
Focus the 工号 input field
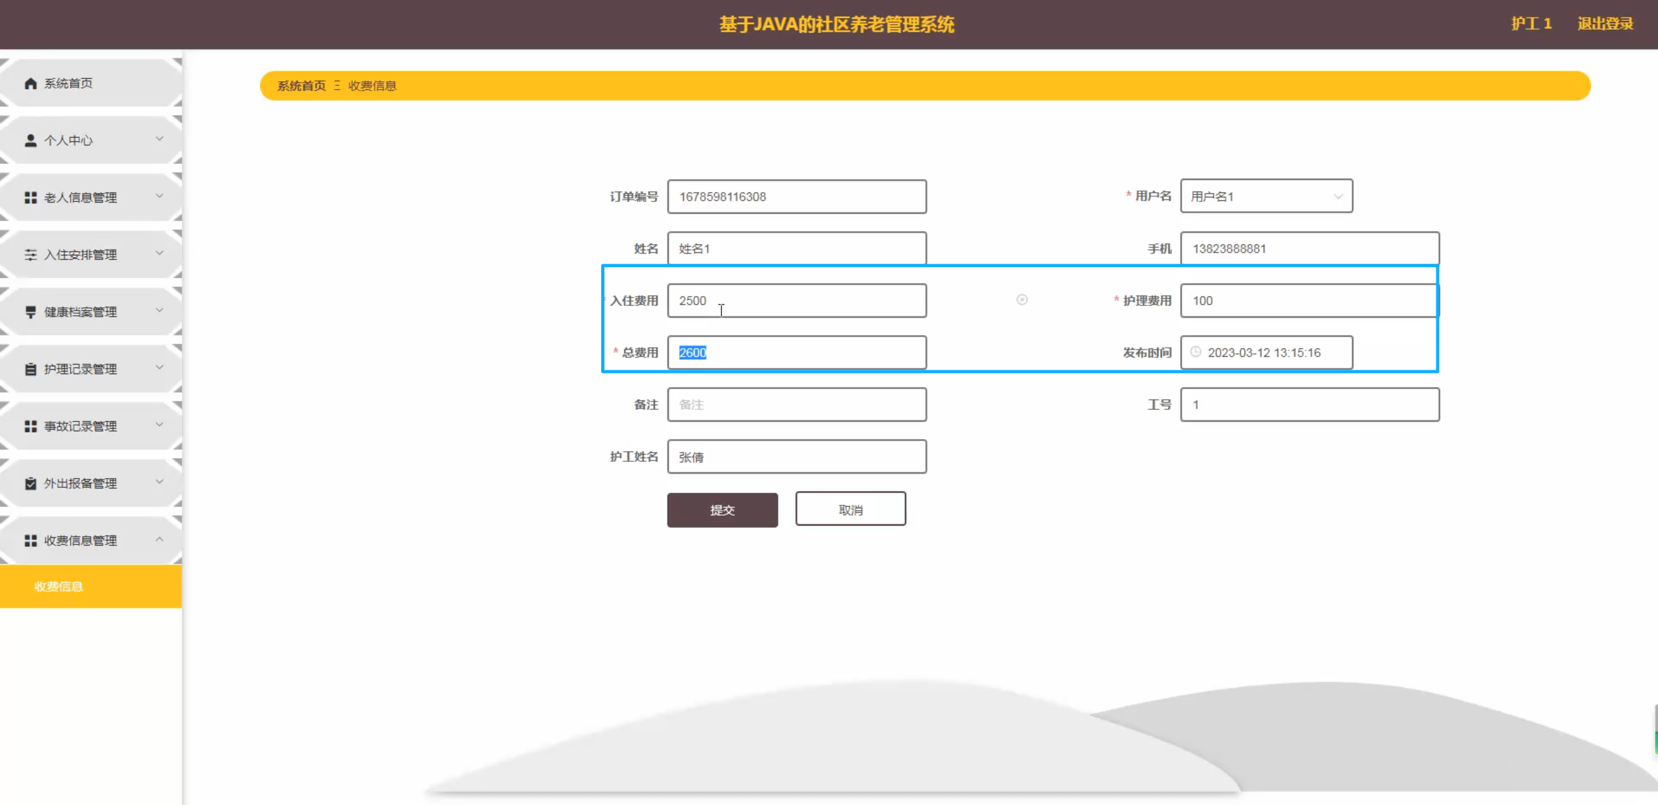(1310, 405)
